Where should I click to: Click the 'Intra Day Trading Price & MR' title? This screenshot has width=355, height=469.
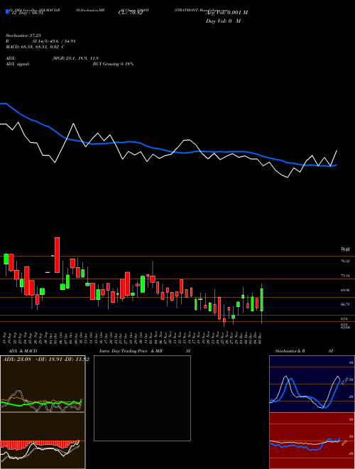131,351
